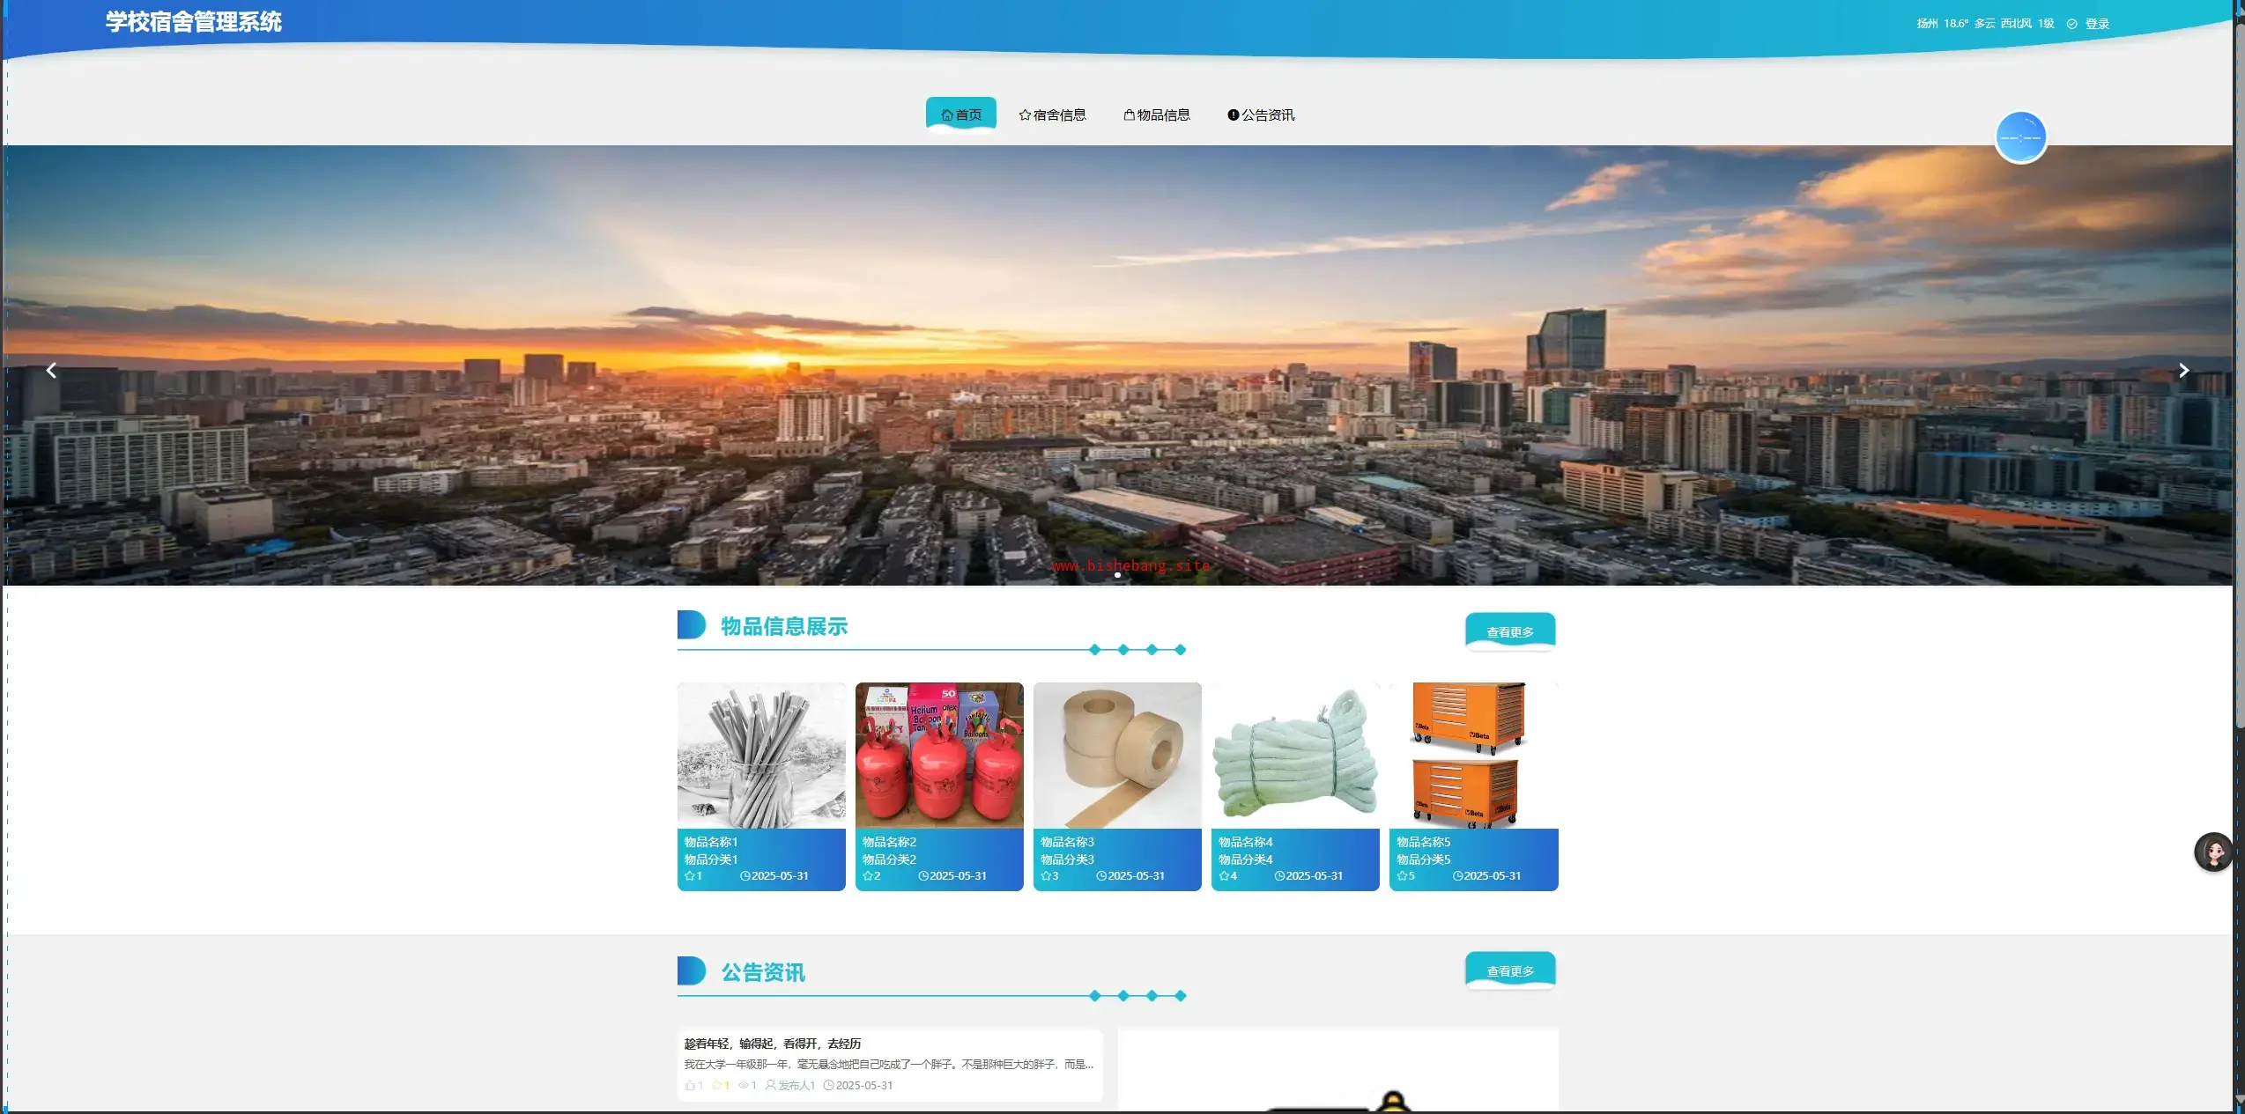The height and width of the screenshot is (1114, 2245).
Task: Click the yellow star icon on announcement
Action: point(716,1085)
